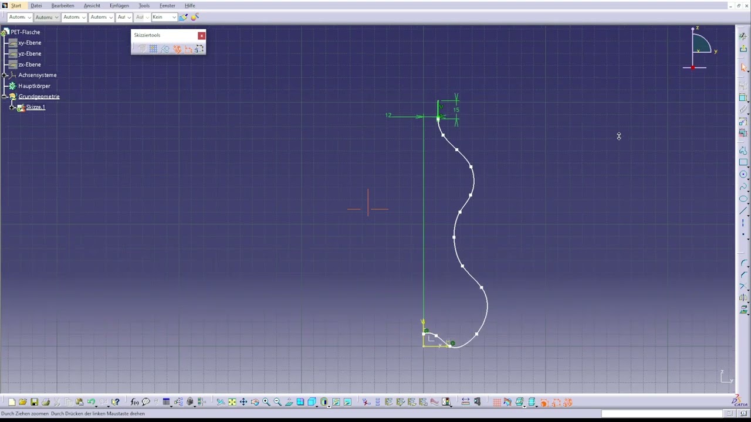Viewport: 751px width, 422px height.
Task: Select Hauptkörper in the tree
Action: 34,86
